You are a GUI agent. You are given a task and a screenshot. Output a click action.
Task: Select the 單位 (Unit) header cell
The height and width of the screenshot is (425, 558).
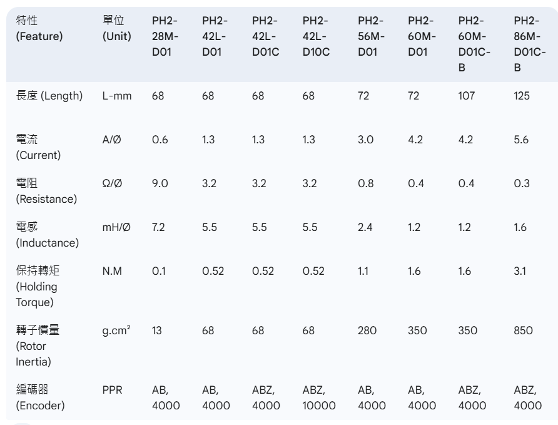click(x=117, y=28)
